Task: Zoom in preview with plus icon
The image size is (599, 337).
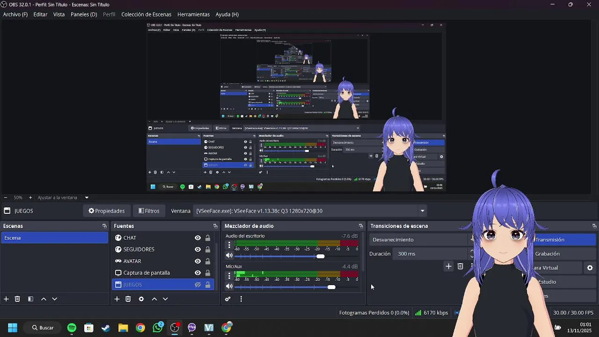Action: click(30, 198)
